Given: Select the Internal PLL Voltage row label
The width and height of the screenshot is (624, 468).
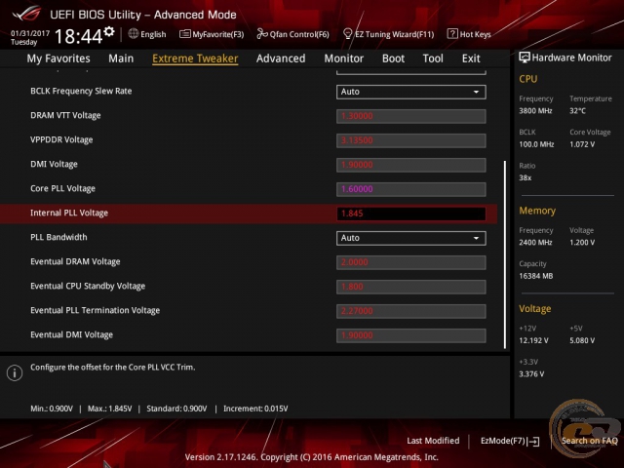Looking at the screenshot, I should pos(69,213).
